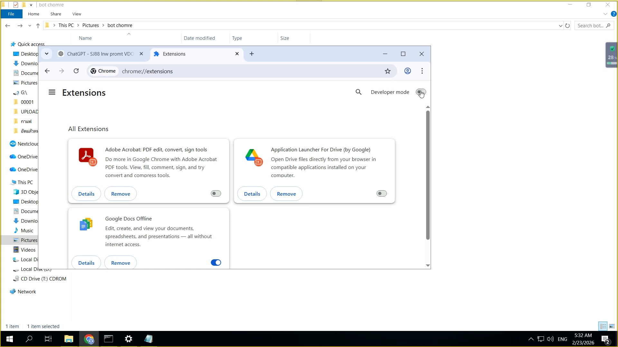Disable the Google Docs Offline extension
Image resolution: width=618 pixels, height=347 pixels.
click(215, 262)
